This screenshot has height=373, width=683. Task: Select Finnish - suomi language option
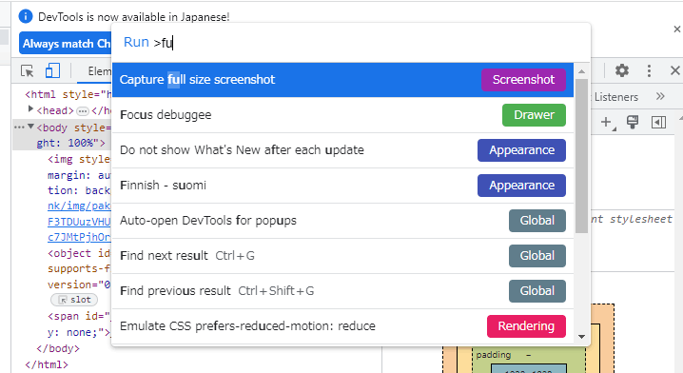pos(342,186)
